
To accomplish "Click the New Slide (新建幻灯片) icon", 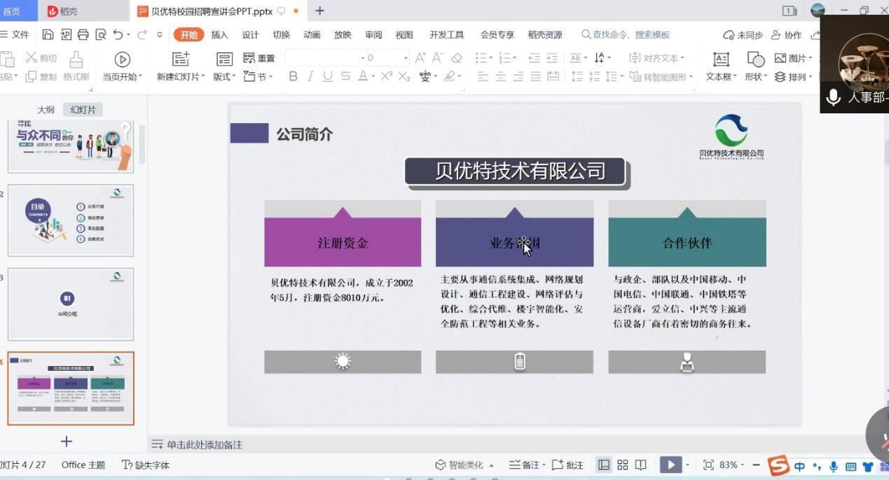I will coord(181,59).
